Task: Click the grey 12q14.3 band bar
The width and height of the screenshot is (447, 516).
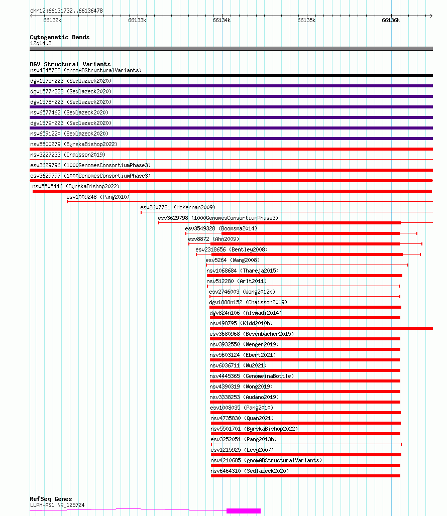Action: coord(231,49)
